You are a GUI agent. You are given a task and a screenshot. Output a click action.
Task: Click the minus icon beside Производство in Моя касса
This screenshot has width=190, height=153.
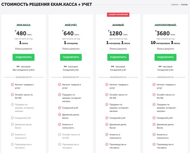[x=12, y=144]
